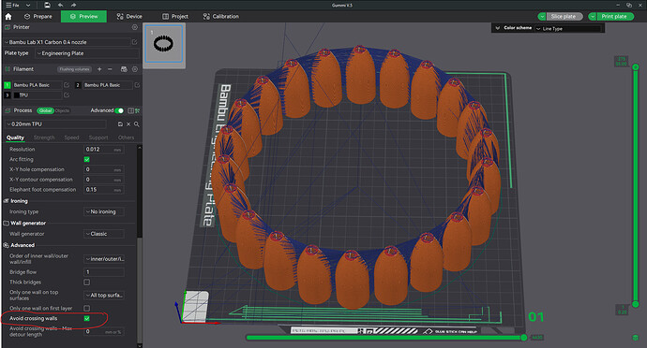This screenshot has width=647, height=348.
Task: Open the wall/infill order dropdown
Action: pyautogui.click(x=103, y=258)
